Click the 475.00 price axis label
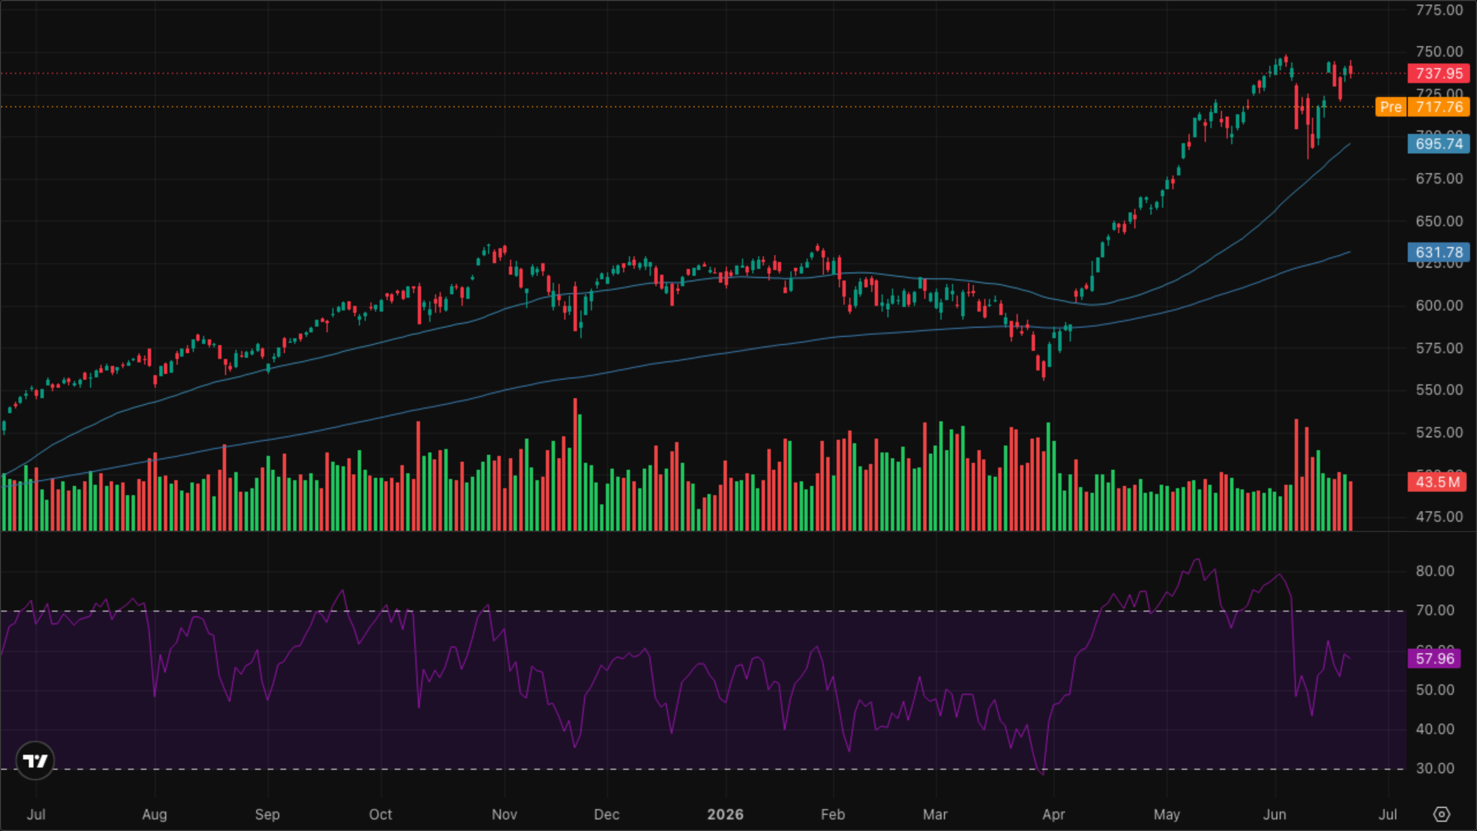 [1439, 516]
